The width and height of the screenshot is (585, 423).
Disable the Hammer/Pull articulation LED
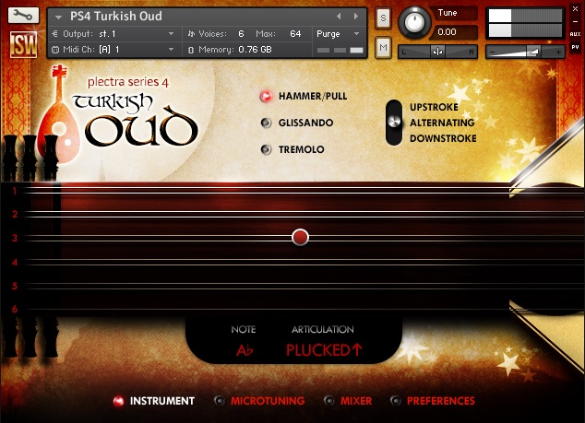tap(266, 97)
